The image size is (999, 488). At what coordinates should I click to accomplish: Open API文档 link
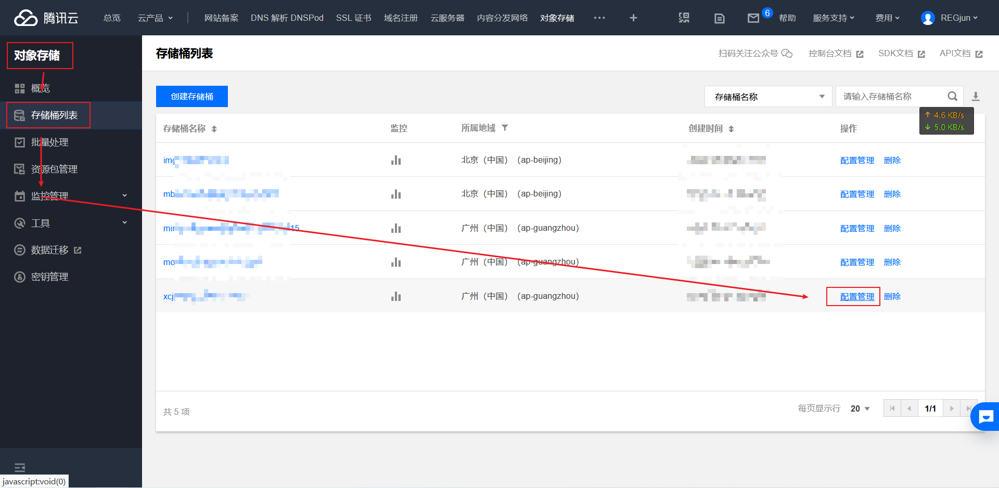(960, 53)
